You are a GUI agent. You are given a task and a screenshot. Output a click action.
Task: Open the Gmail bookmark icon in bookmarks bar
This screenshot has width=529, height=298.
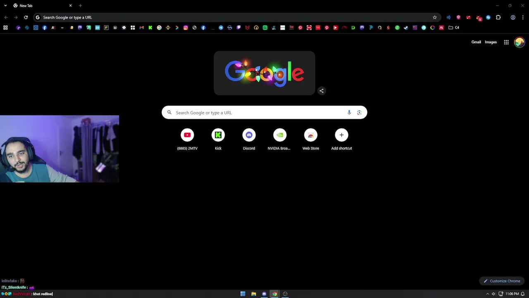pyautogui.click(x=141, y=28)
